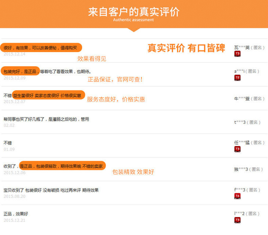Click the T2 badge under reviewer a***i
268x235 pixels.
click(x=238, y=78)
